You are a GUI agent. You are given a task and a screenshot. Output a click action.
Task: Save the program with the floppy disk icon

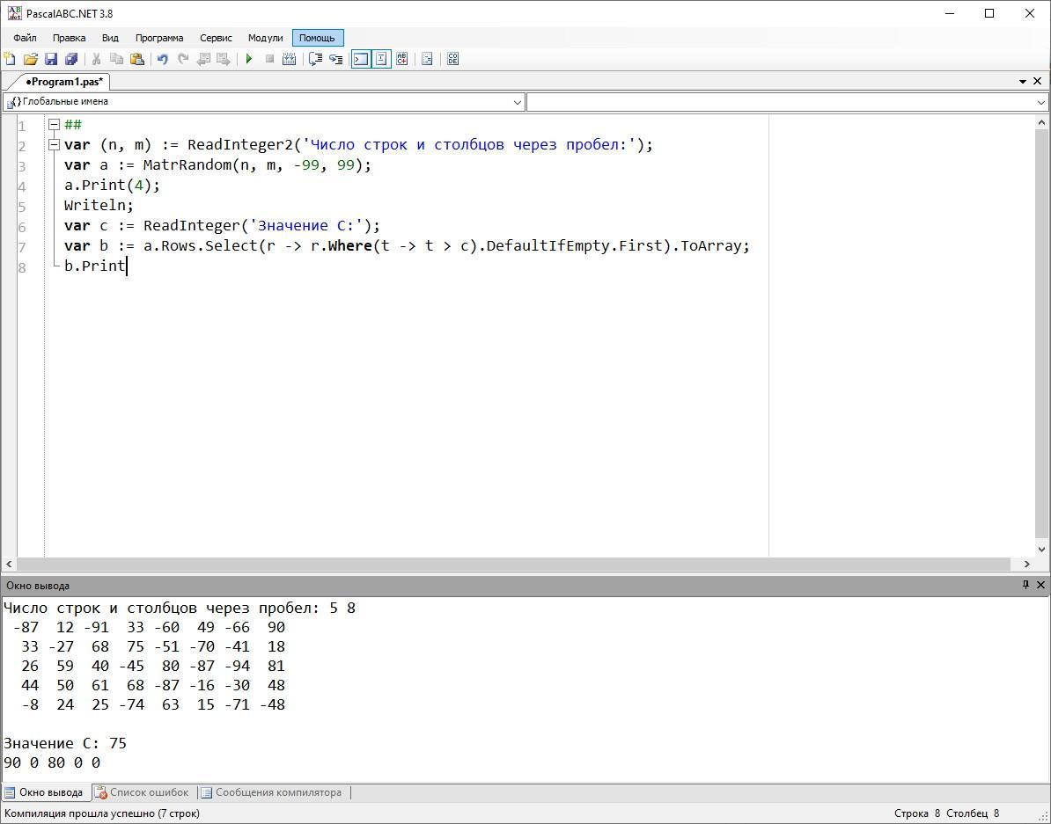point(50,59)
